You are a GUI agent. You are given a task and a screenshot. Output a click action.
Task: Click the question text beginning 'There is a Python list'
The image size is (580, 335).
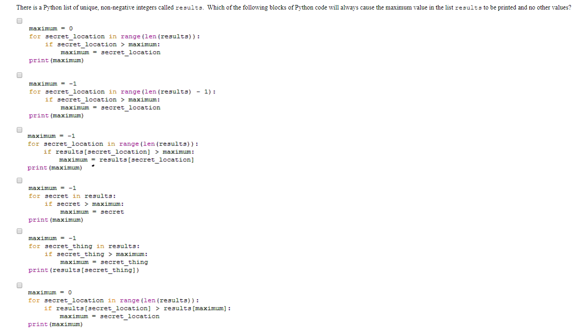pos(294,8)
